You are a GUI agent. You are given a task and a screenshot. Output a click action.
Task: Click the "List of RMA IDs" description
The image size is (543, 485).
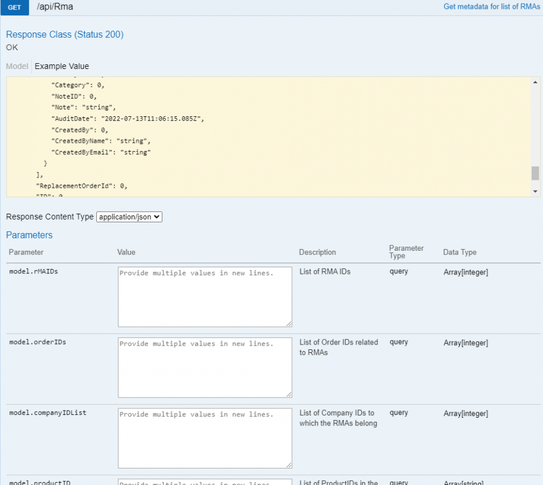click(325, 272)
